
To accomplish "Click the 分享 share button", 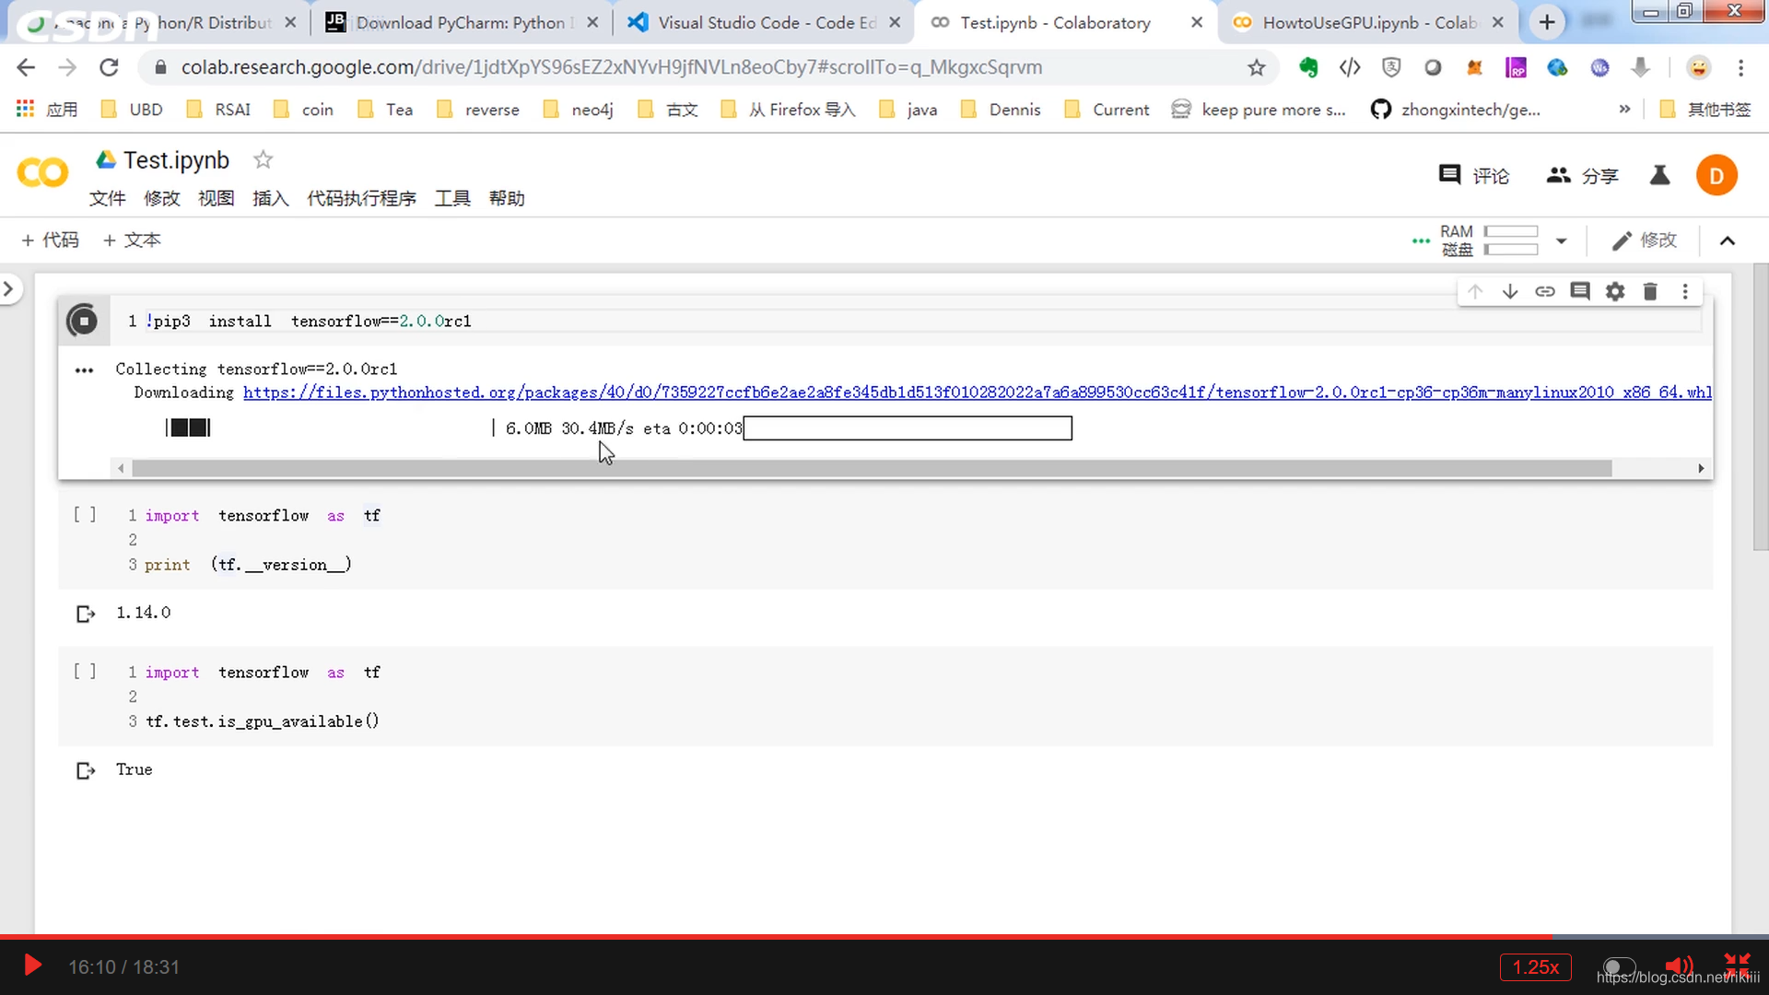I will pyautogui.click(x=1582, y=175).
